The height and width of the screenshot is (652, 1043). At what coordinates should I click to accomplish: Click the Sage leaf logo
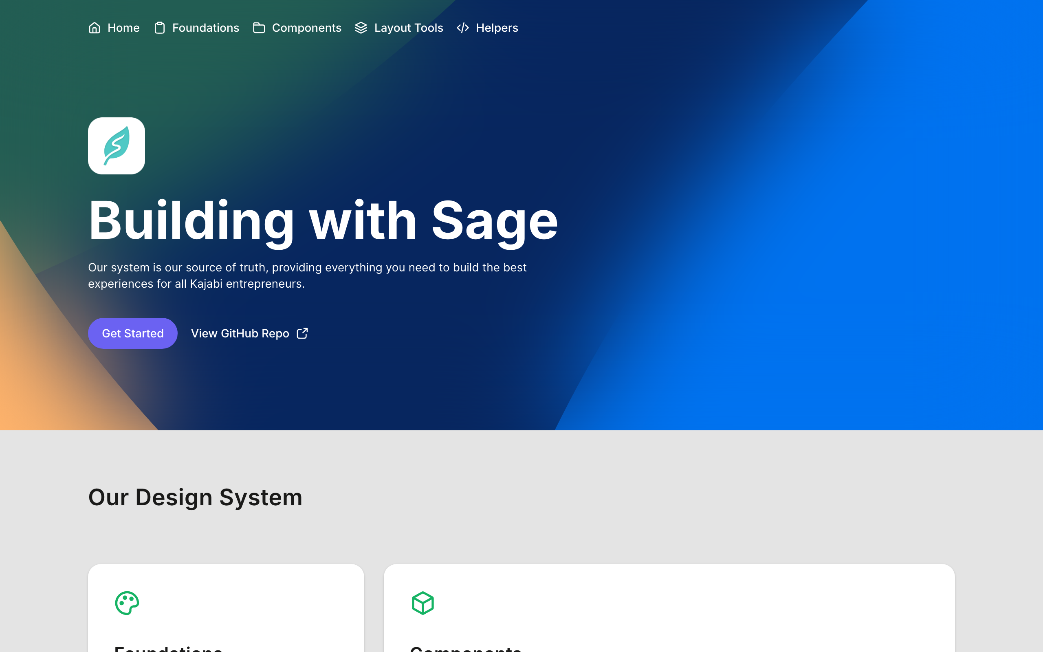point(117,146)
